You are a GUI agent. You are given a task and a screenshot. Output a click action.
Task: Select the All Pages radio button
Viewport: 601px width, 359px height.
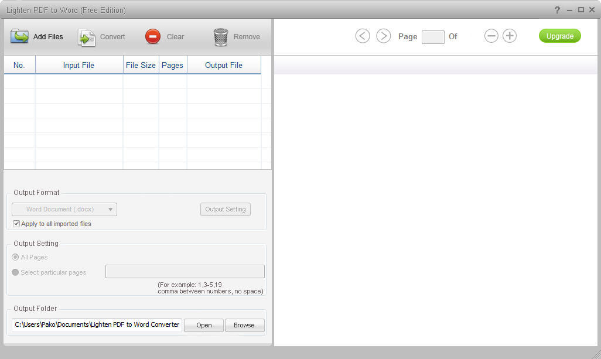15,257
